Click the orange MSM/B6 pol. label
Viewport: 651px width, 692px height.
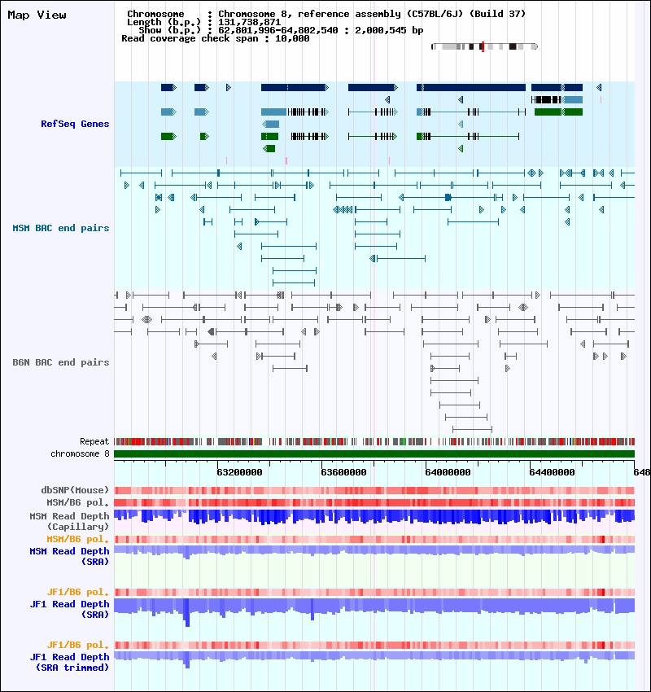click(77, 539)
